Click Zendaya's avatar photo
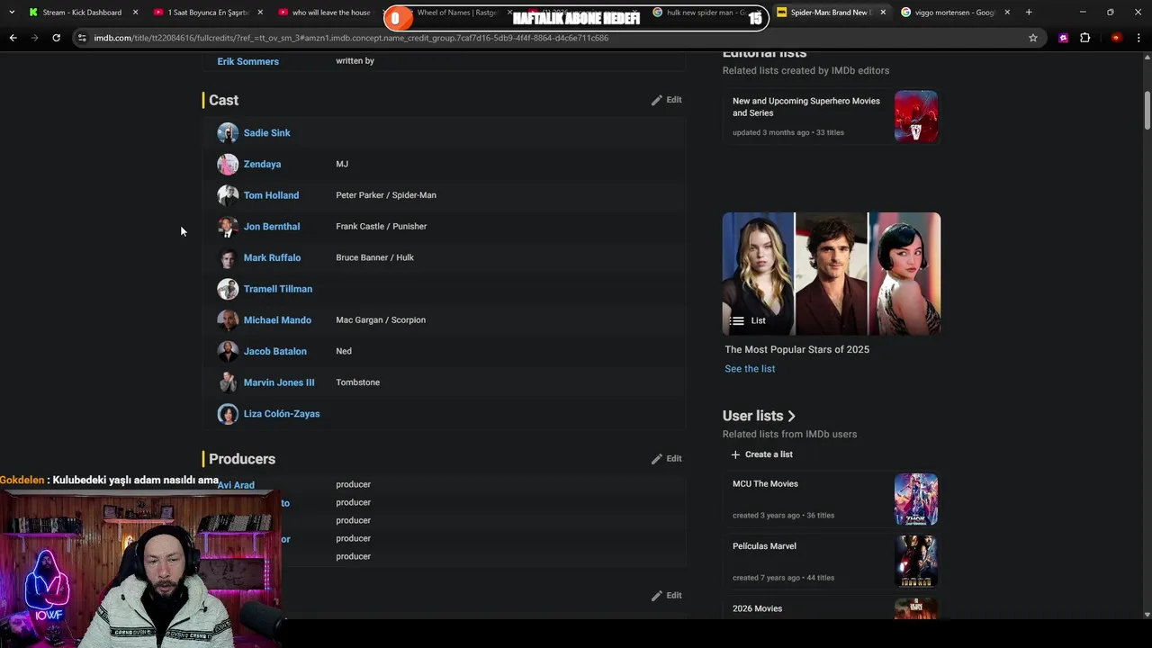 pos(228,164)
